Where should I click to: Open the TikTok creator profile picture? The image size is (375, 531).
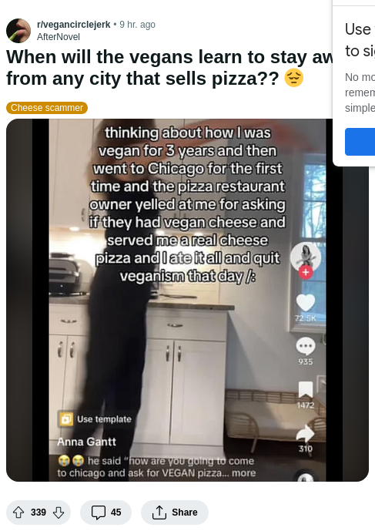[x=306, y=257]
